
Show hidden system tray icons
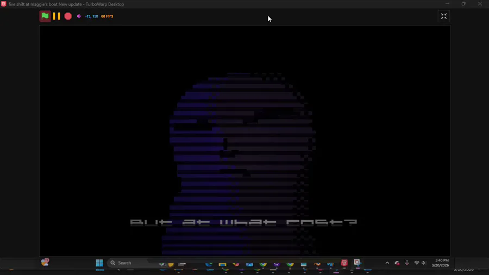[x=387, y=263]
